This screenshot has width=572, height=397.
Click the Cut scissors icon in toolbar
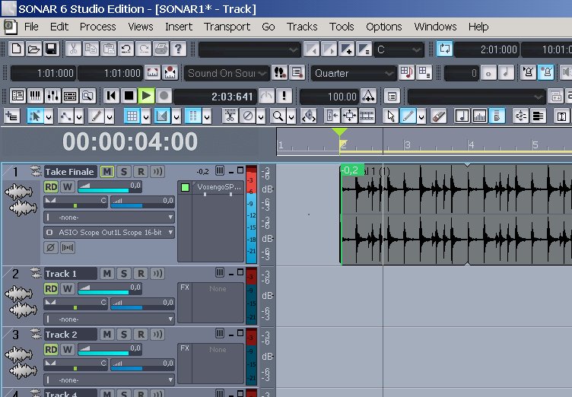(73, 49)
